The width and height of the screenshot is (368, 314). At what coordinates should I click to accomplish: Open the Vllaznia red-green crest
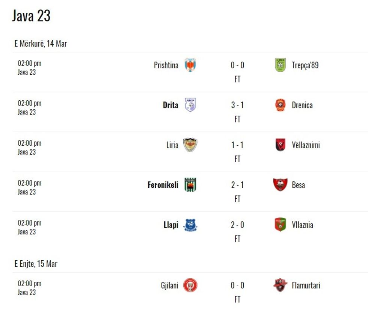coord(280,225)
